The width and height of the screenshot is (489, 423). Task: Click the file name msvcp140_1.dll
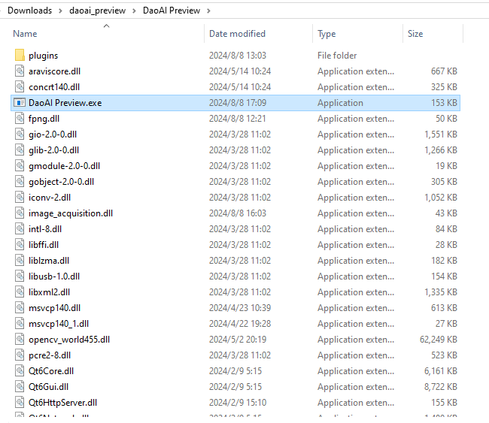pyautogui.click(x=59, y=324)
